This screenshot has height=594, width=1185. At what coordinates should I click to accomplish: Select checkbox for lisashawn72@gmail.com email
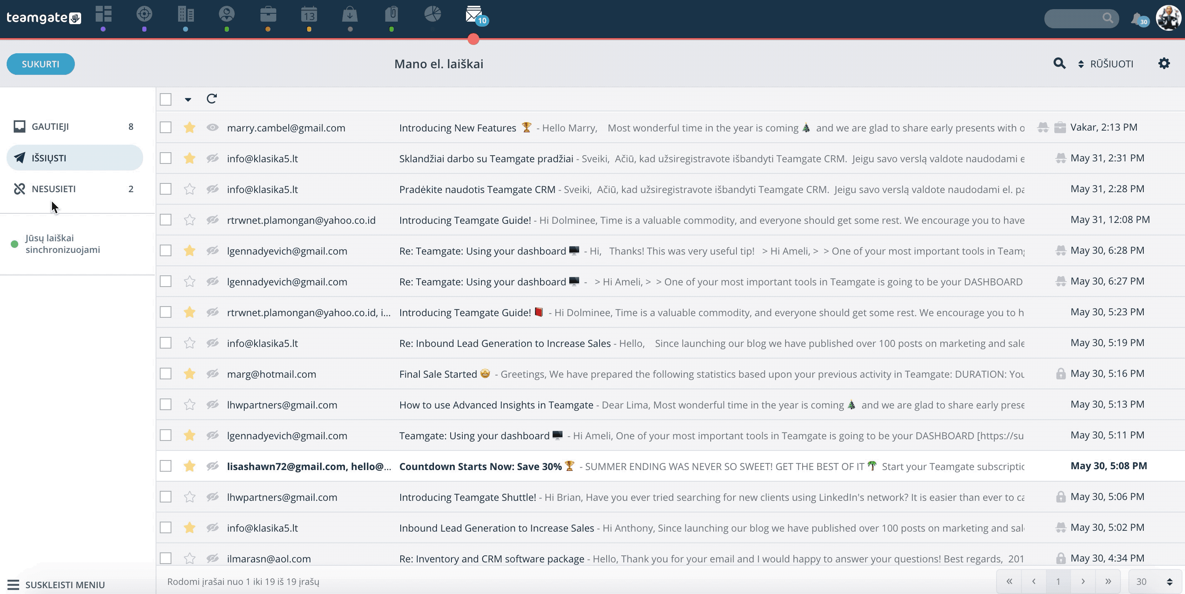[166, 466]
